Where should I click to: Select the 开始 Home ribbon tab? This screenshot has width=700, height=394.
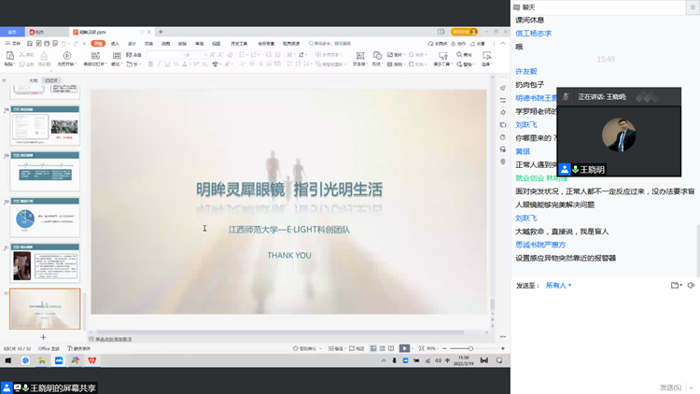click(98, 43)
